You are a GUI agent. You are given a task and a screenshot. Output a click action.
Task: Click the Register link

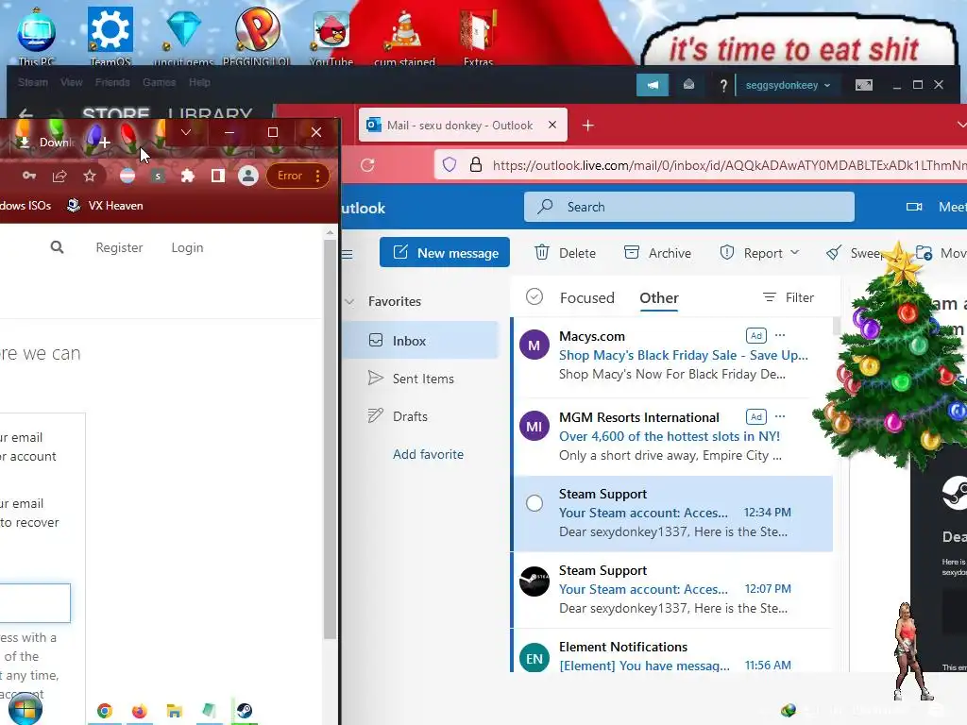119,247
